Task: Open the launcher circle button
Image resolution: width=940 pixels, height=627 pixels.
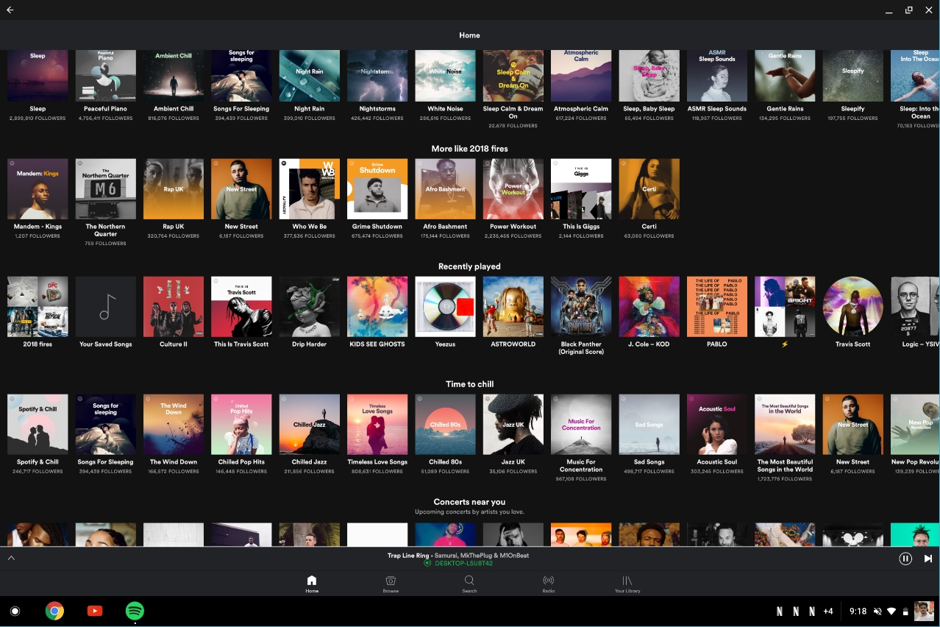Action: (x=15, y=611)
